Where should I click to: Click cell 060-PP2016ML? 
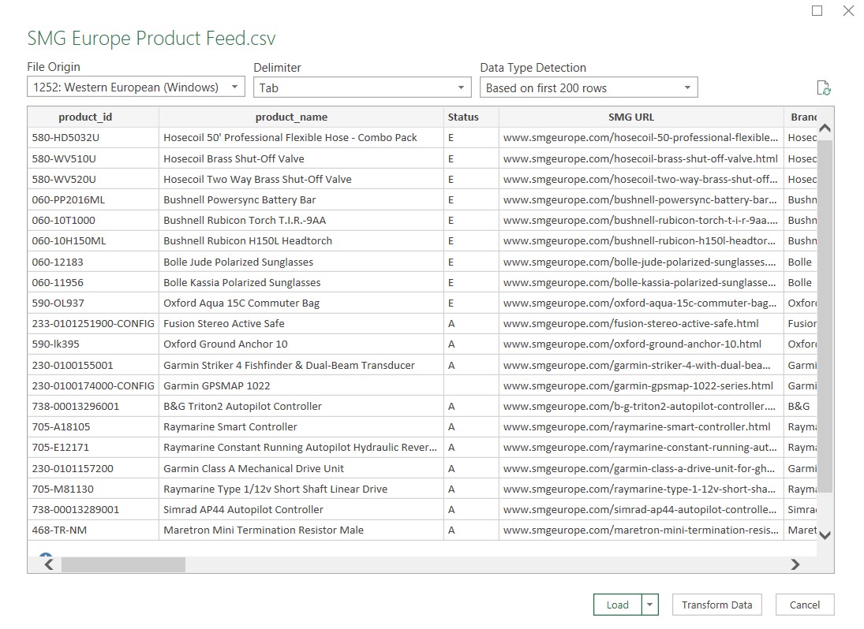pyautogui.click(x=92, y=199)
